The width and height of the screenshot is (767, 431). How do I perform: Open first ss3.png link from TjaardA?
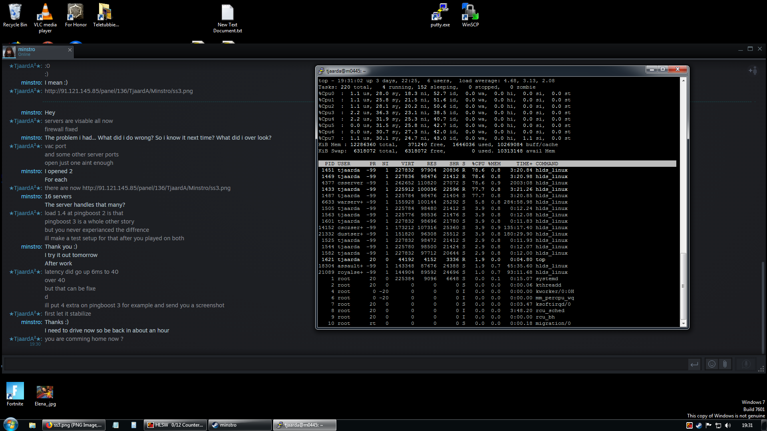pos(119,91)
